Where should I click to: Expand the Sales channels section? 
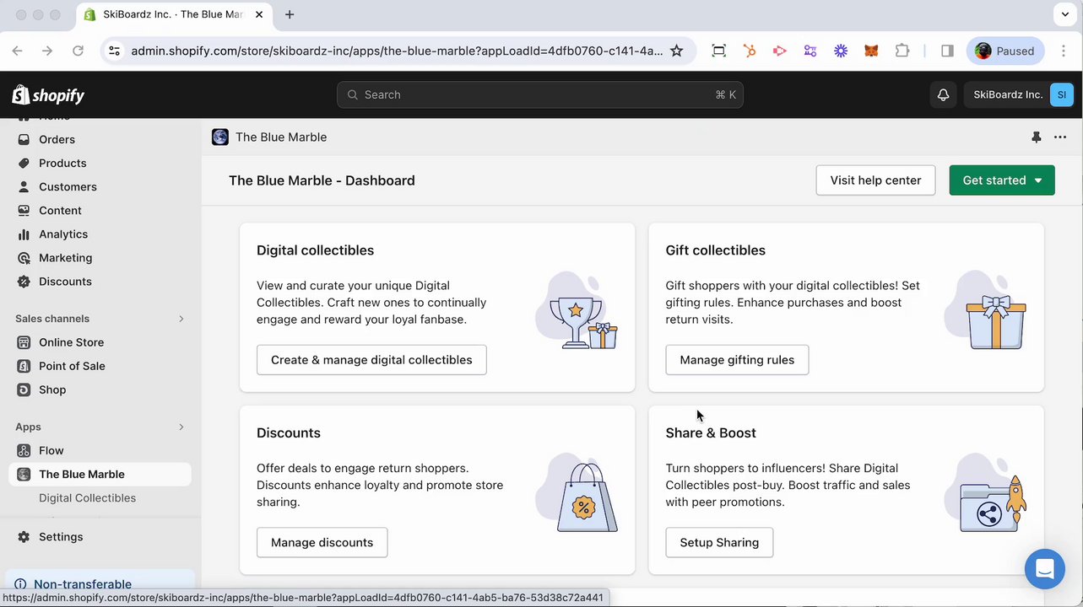pyautogui.click(x=181, y=319)
